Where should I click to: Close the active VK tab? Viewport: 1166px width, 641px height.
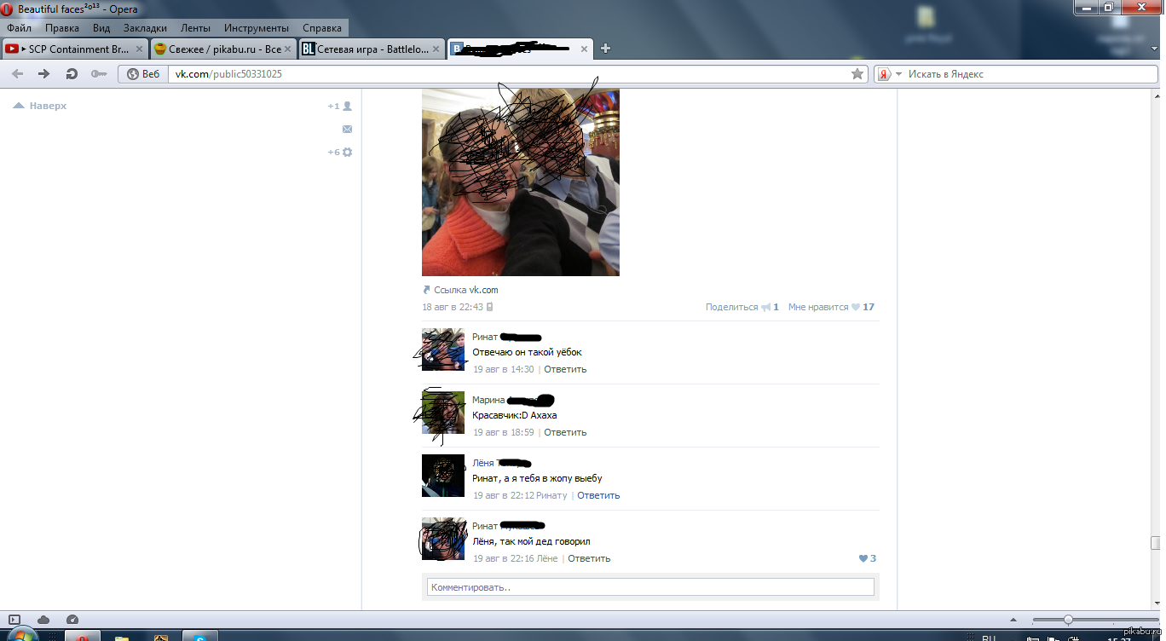pos(584,49)
